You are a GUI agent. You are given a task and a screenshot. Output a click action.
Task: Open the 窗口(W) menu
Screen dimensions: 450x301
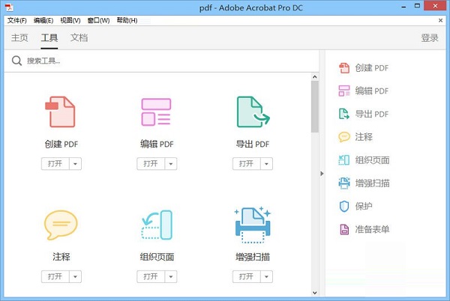pos(98,20)
